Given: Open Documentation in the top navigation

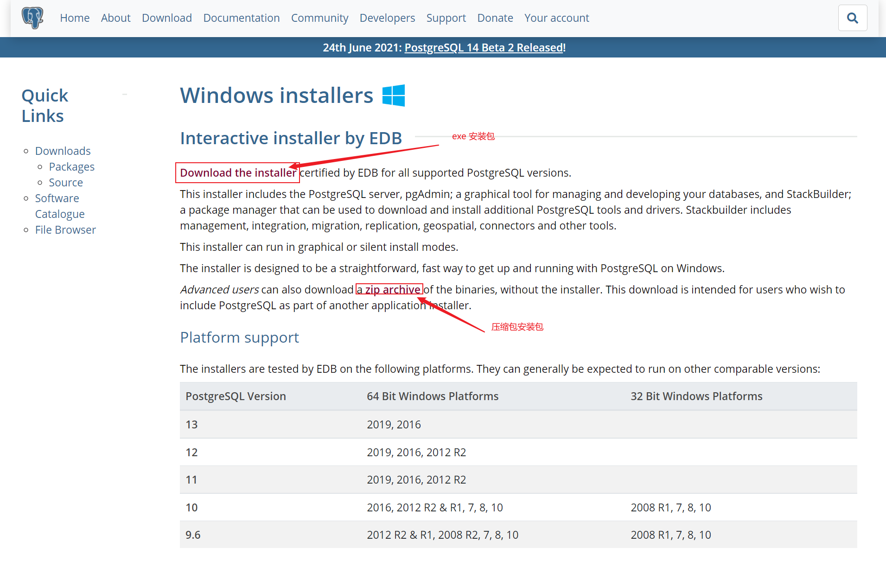Looking at the screenshot, I should click(242, 18).
